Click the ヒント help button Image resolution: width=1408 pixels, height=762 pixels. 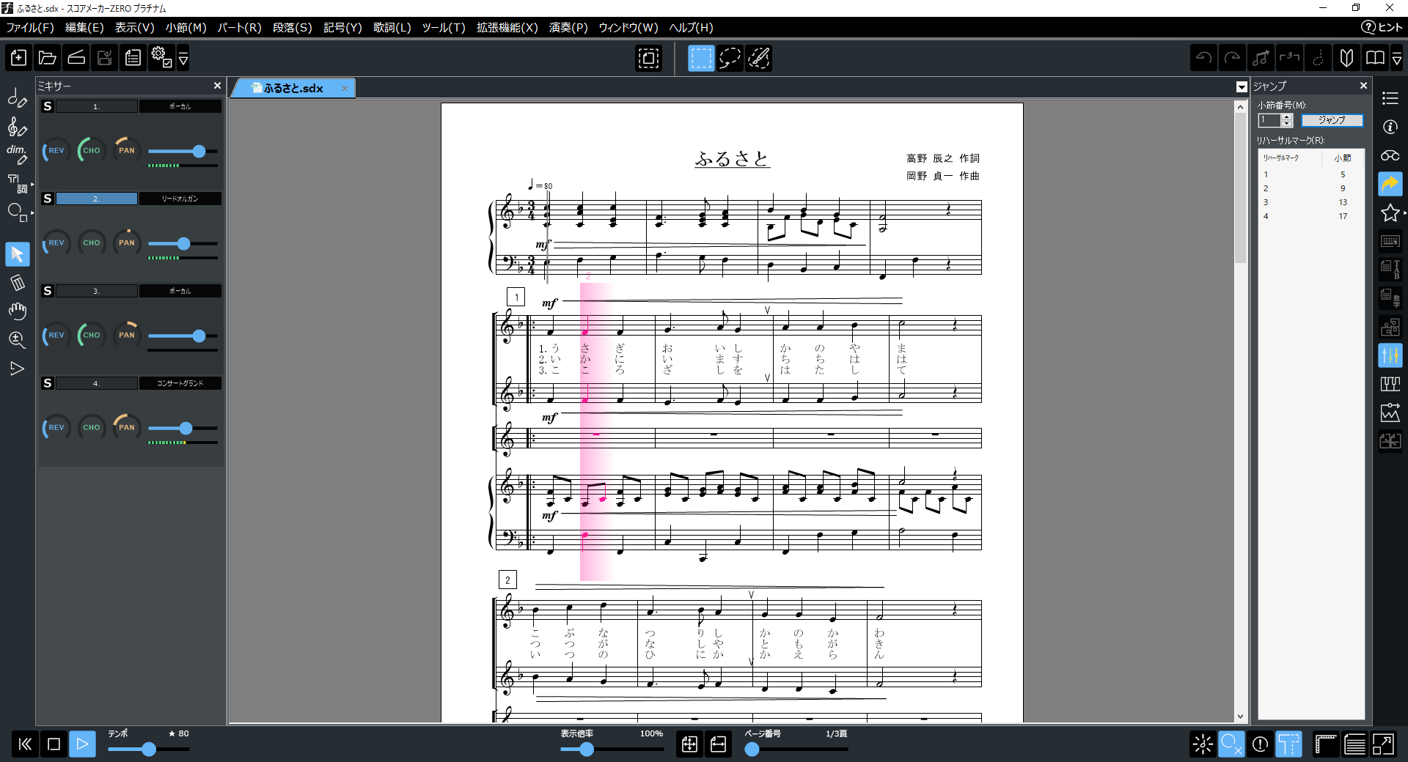click(1382, 27)
